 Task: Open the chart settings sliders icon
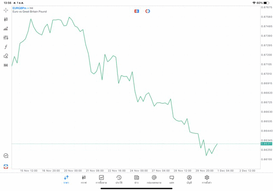pyautogui.click(x=6, y=38)
